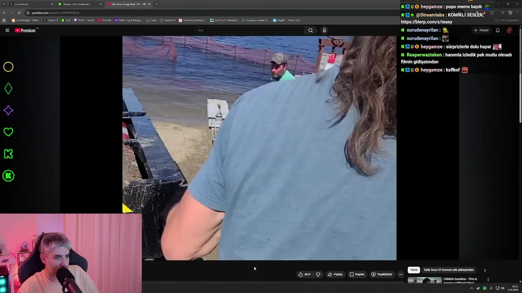
Task: Click username 'heygamze' in 'ksflksf' message
Action: tap(431, 70)
